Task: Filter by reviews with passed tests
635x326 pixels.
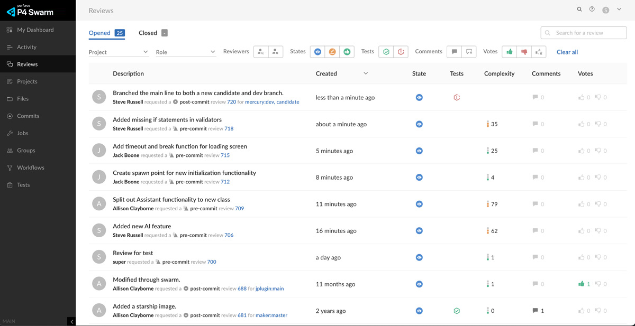Action: (x=386, y=52)
